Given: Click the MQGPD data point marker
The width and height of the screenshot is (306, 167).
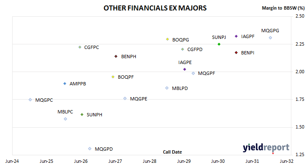Looking at the screenshot, I should pyautogui.click(x=90, y=149).
